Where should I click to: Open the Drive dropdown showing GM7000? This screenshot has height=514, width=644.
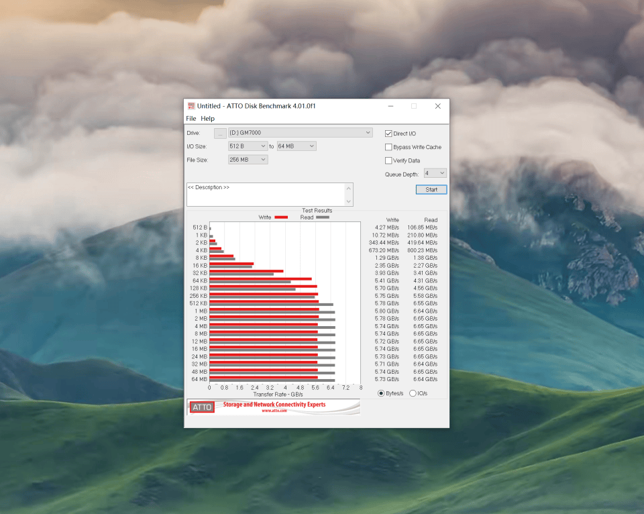pos(301,132)
